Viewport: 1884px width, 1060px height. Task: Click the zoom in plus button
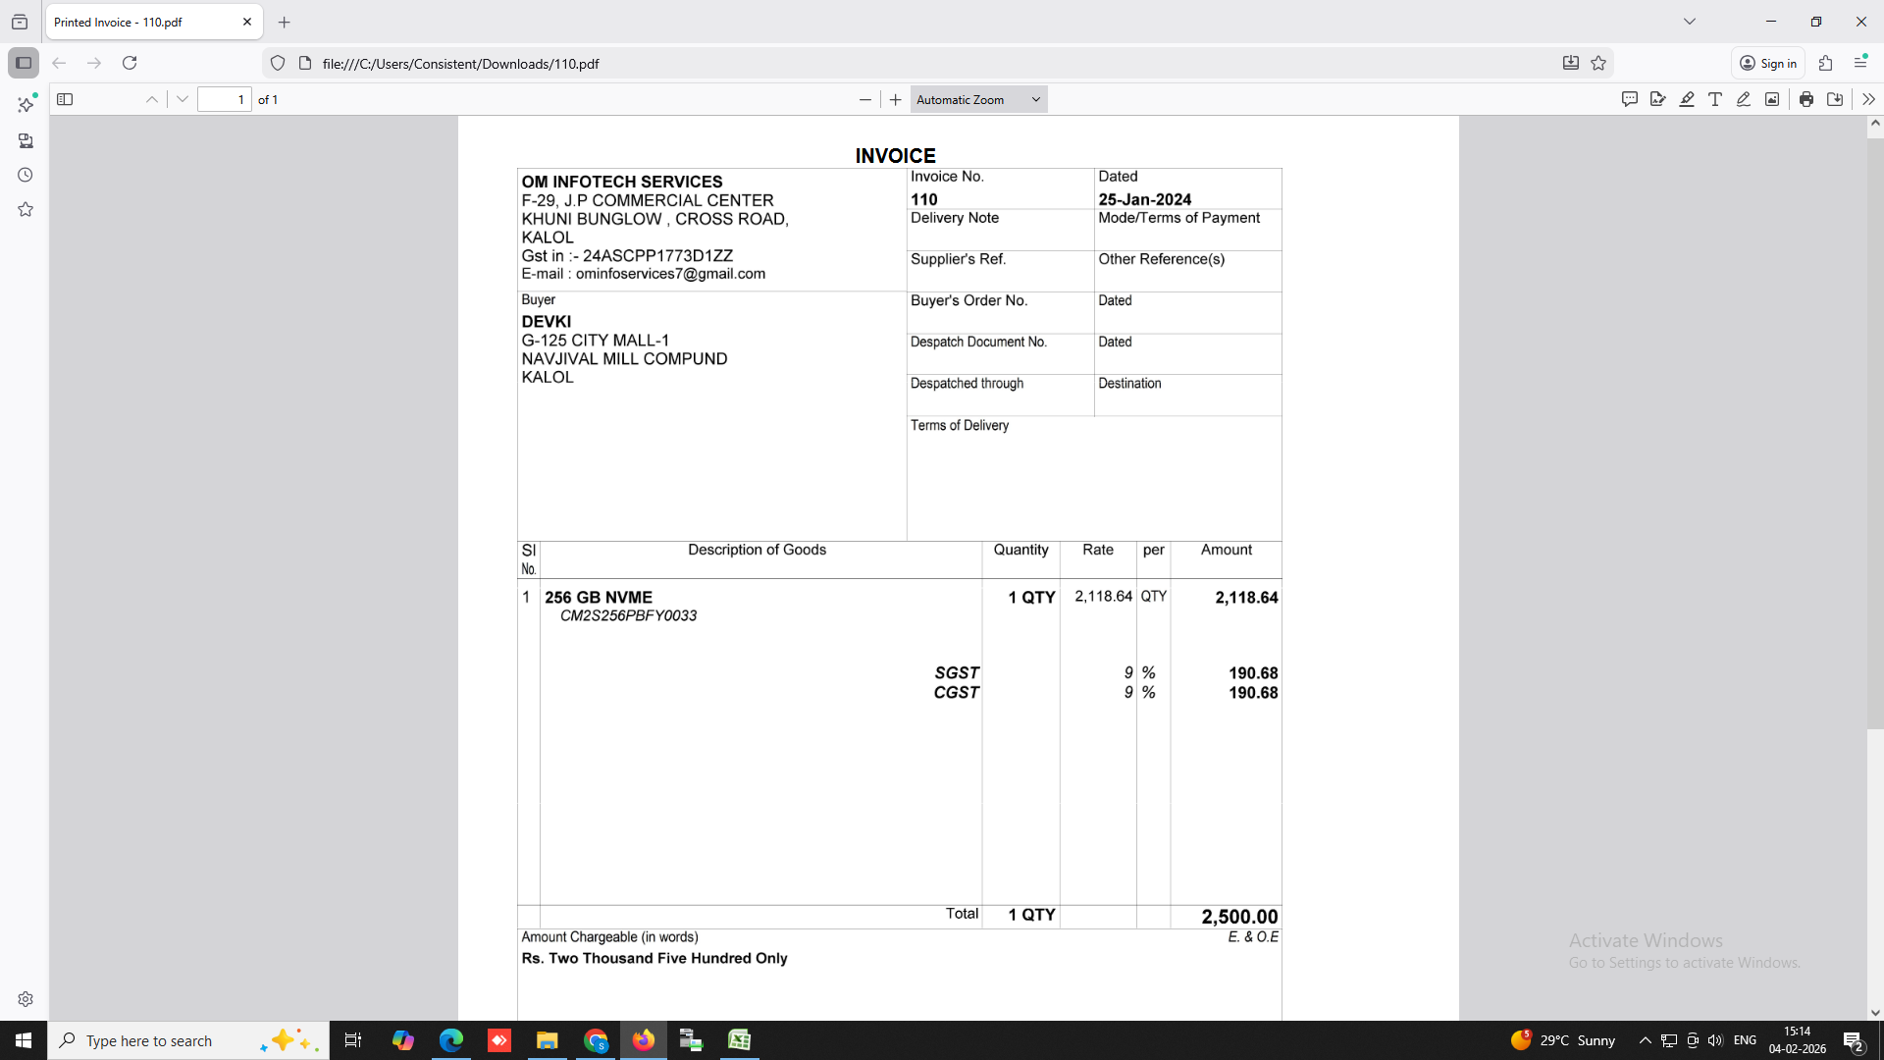895,99
